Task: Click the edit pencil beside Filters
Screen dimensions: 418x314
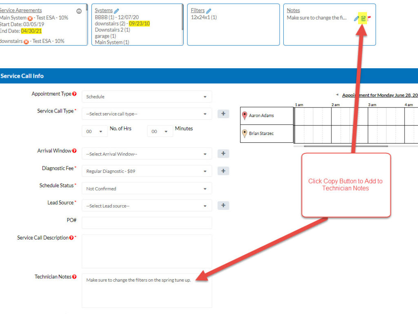Action: coord(208,10)
